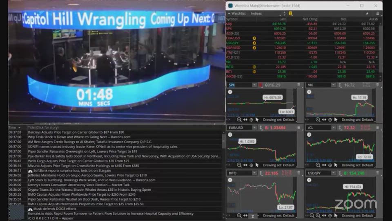
Task: Click 'Drawing set: Default' in the USD/JPY chart
Action: point(357,216)
